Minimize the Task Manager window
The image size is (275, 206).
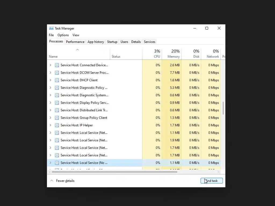[x=195, y=28]
